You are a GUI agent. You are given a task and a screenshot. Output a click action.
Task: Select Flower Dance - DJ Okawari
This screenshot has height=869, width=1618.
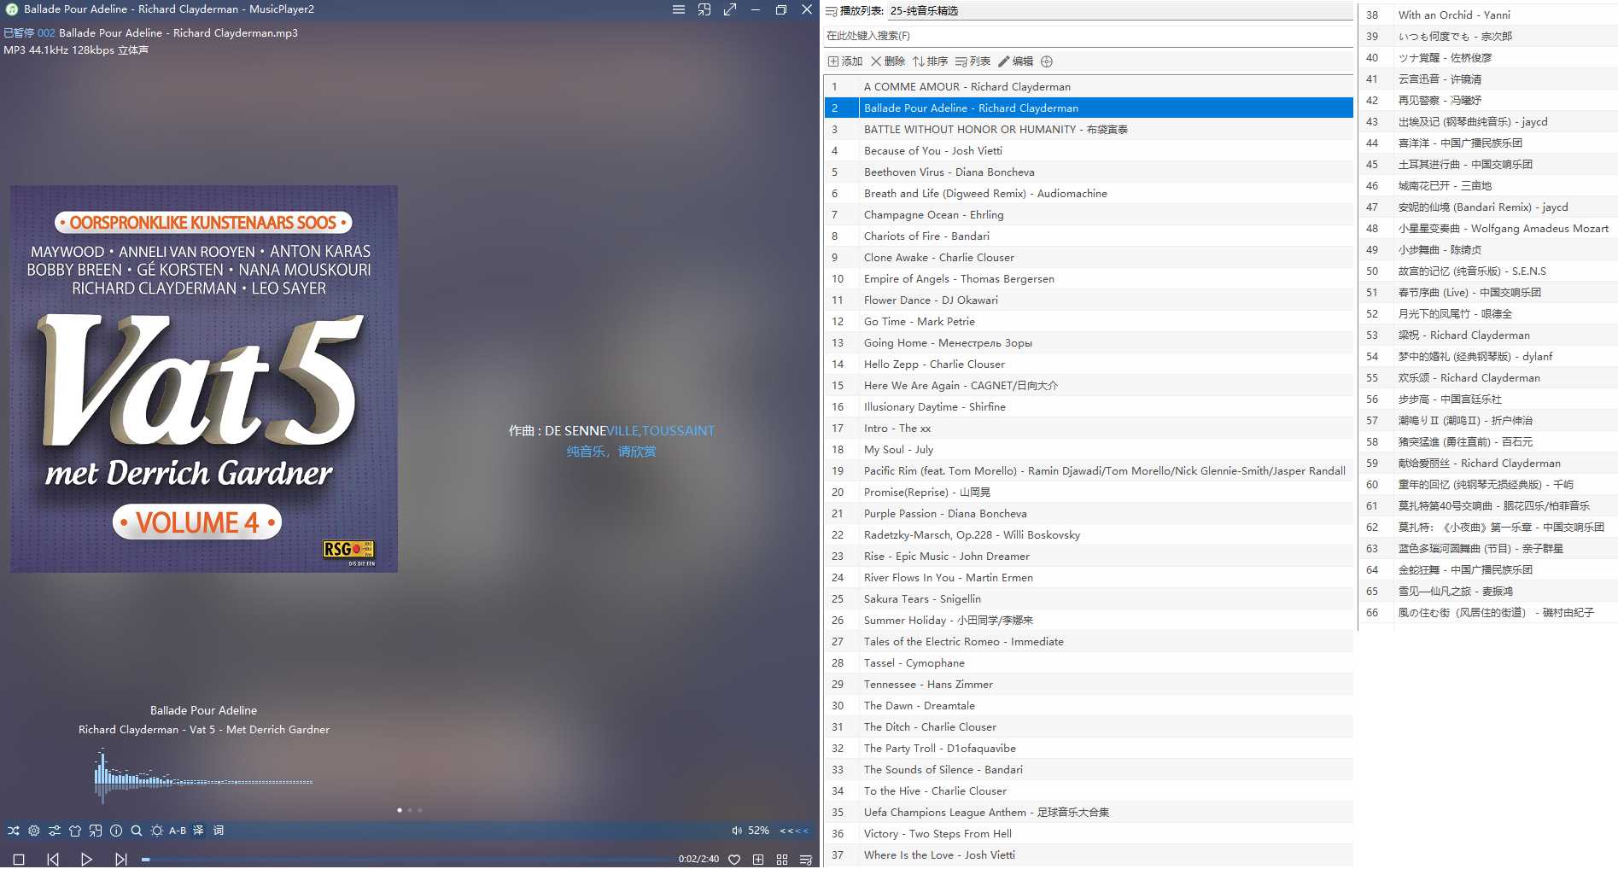[1089, 300]
